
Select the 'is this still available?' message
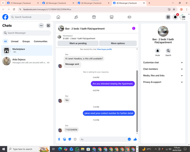tap(84, 59)
